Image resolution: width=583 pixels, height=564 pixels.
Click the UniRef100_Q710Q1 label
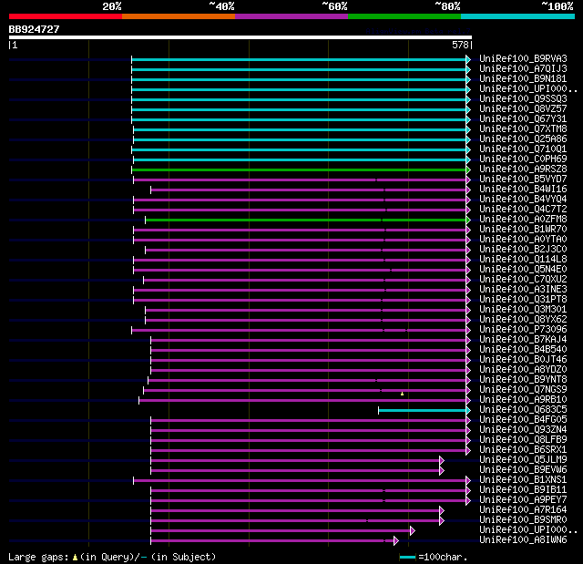[523, 149]
